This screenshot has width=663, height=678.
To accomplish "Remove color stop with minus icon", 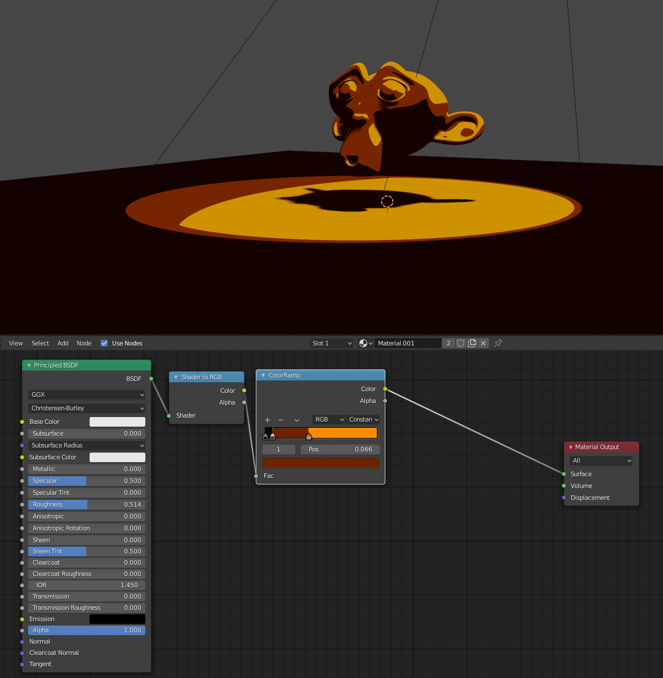I will (x=281, y=420).
